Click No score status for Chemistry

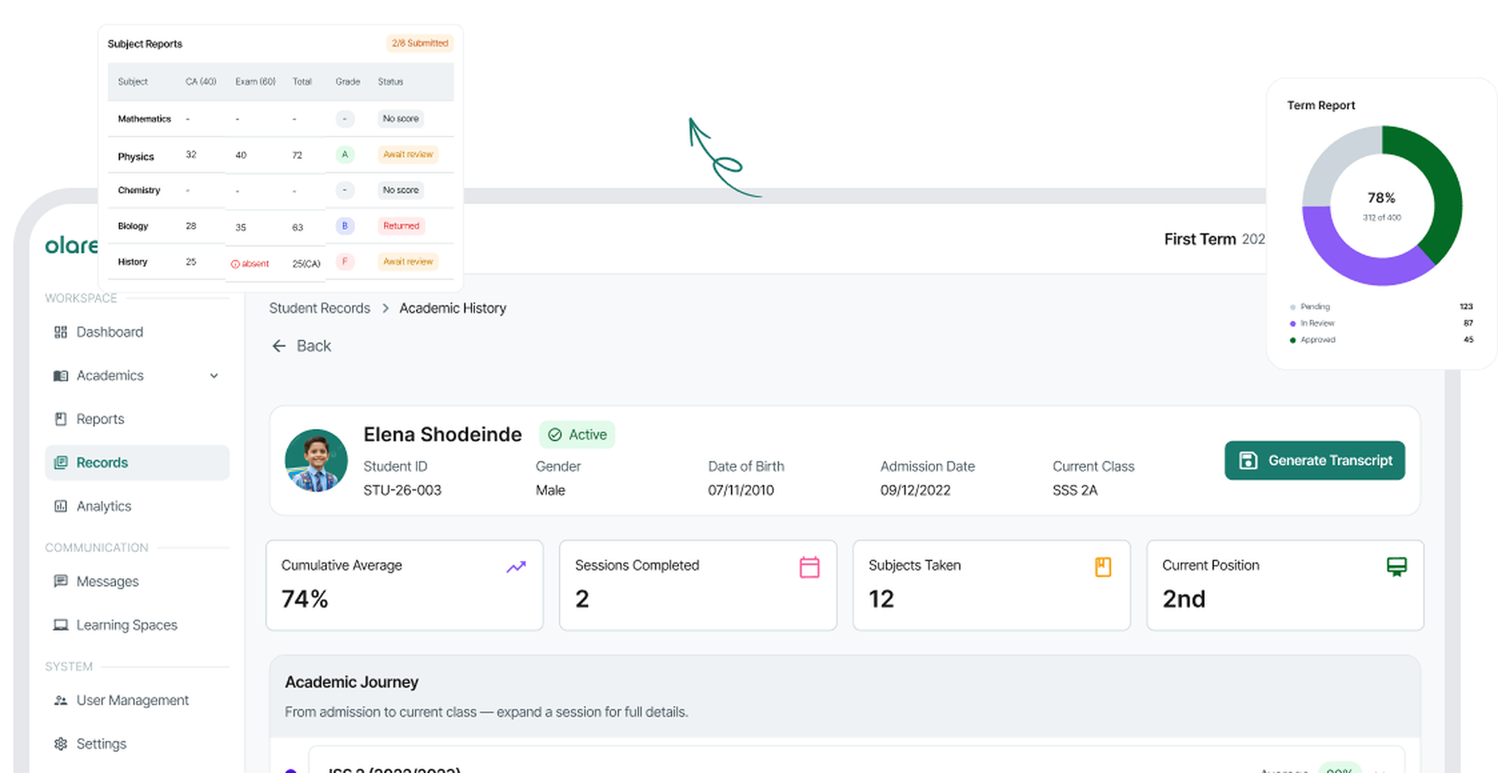point(401,190)
